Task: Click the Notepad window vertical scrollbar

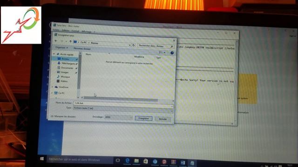Action: [x=237, y=82]
